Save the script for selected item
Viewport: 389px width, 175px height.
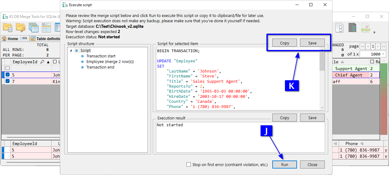click(312, 43)
